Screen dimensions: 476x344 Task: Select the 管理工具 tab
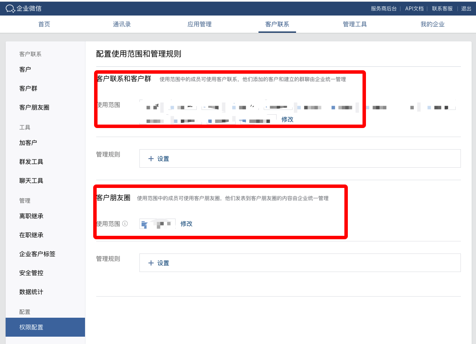pyautogui.click(x=355, y=24)
